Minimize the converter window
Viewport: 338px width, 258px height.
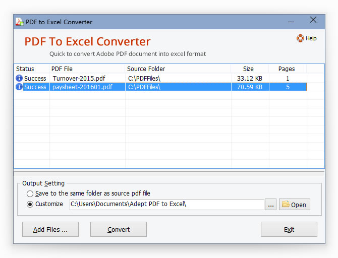(291, 22)
